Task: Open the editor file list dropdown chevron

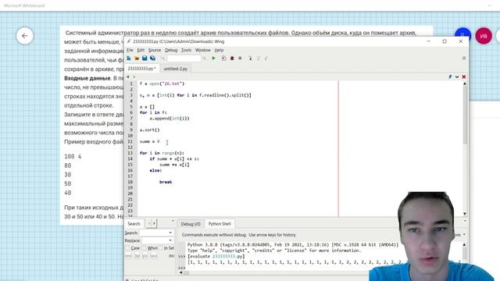Action: tap(457, 76)
